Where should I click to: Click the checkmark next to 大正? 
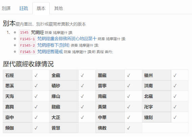pyautogui.click(x=82, y=117)
